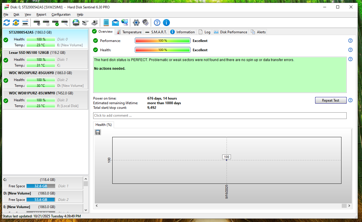Click the disk with globe icon

tap(76, 23)
